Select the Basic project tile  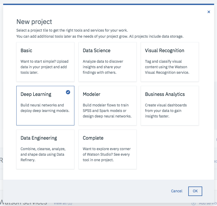45,62
